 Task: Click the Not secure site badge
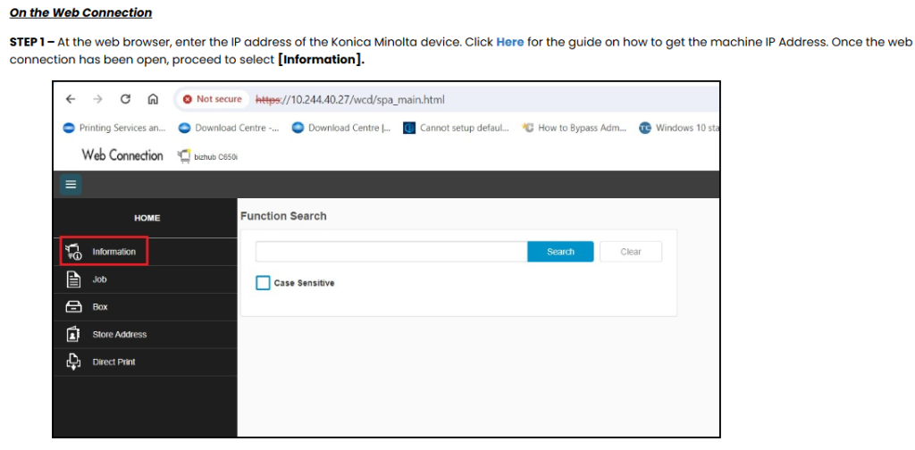point(213,99)
